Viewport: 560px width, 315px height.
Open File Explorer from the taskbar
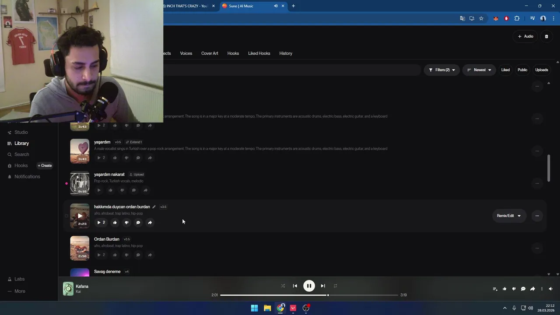coord(267,308)
